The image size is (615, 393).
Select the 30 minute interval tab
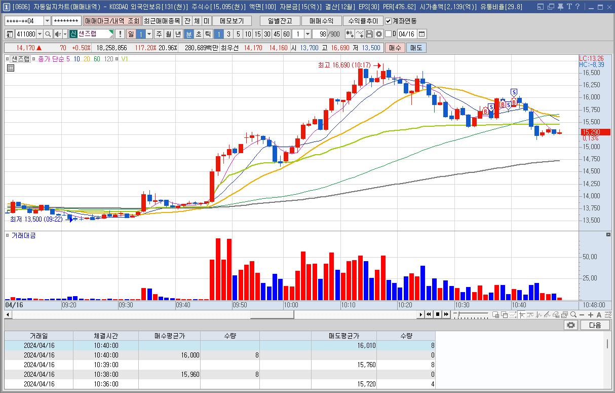267,34
